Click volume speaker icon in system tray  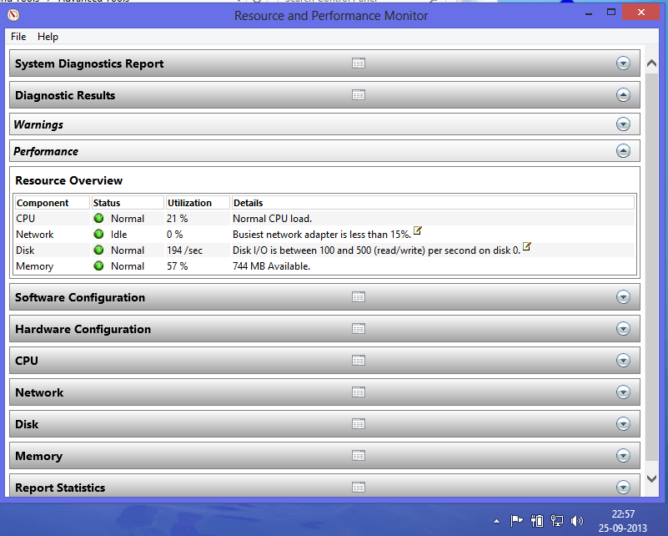pos(577,521)
